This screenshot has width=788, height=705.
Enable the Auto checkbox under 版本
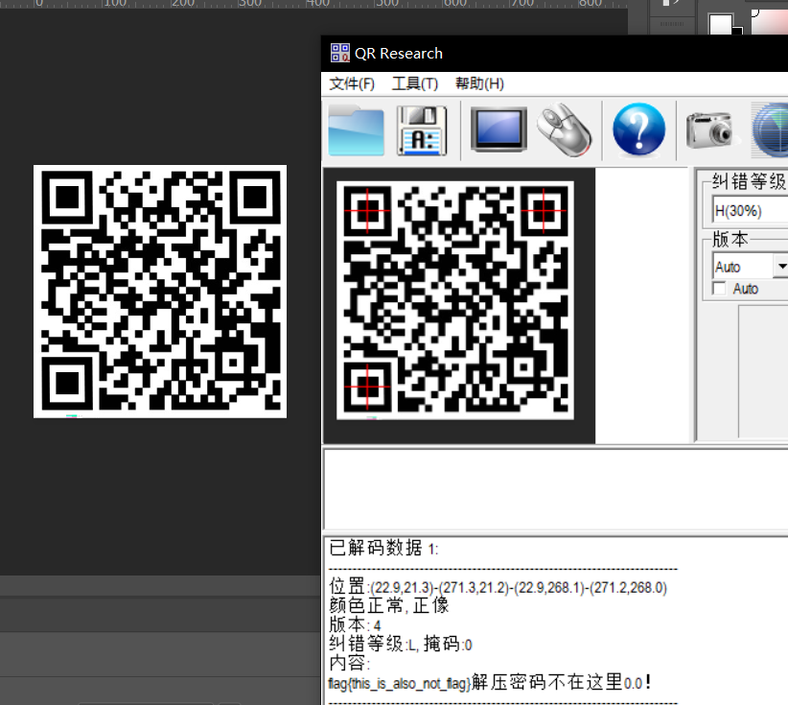[x=719, y=289]
